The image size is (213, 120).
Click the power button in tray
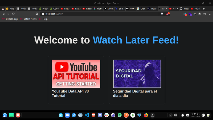[x=203, y=115]
